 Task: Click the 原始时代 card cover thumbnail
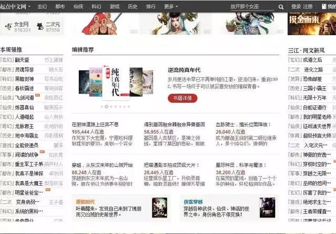(160, 208)
